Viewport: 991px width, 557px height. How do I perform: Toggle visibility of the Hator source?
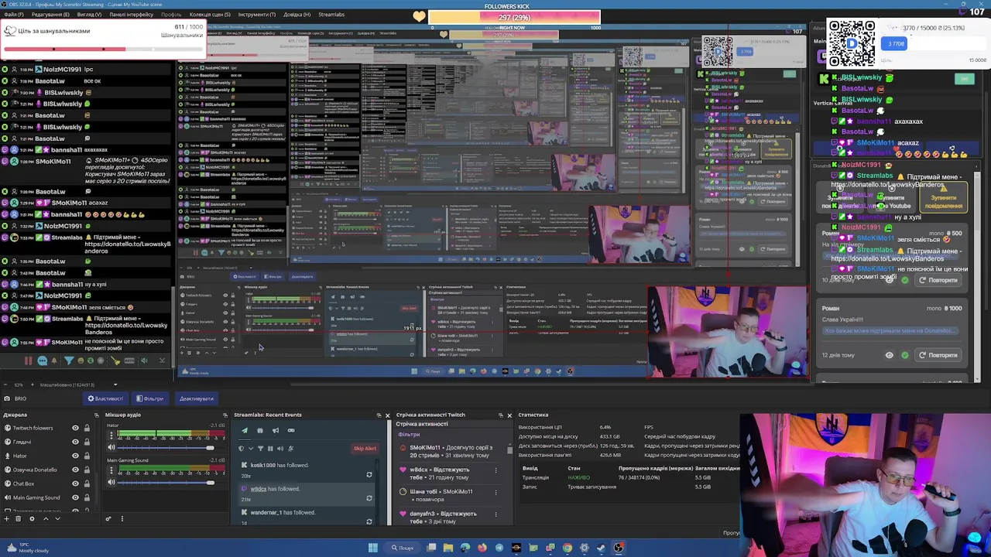(x=75, y=456)
